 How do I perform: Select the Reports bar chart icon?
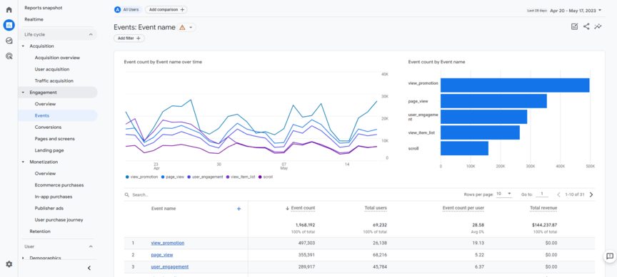(x=9, y=25)
